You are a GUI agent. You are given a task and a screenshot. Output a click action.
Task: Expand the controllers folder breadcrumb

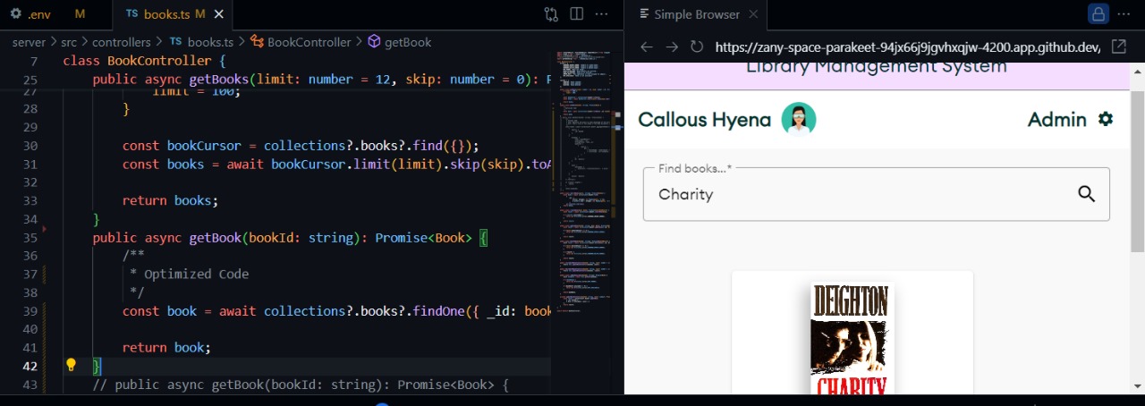pyautogui.click(x=121, y=42)
